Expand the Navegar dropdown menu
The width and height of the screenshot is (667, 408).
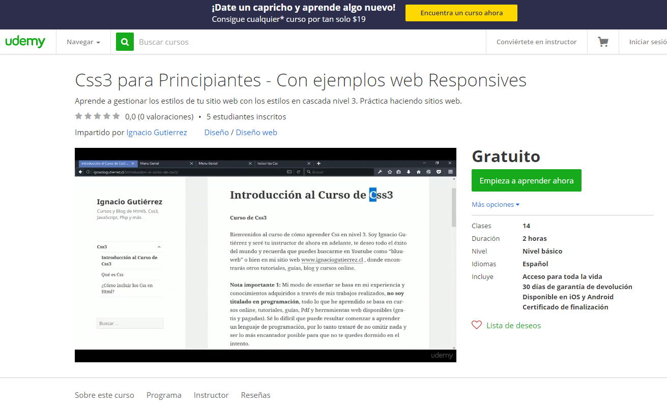click(83, 42)
